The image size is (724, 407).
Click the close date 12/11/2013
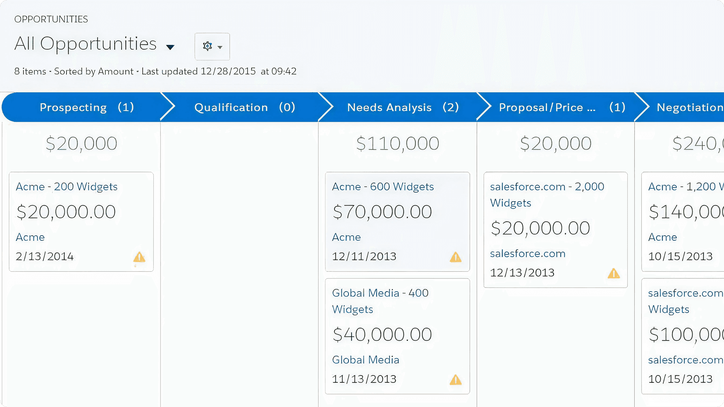click(364, 256)
